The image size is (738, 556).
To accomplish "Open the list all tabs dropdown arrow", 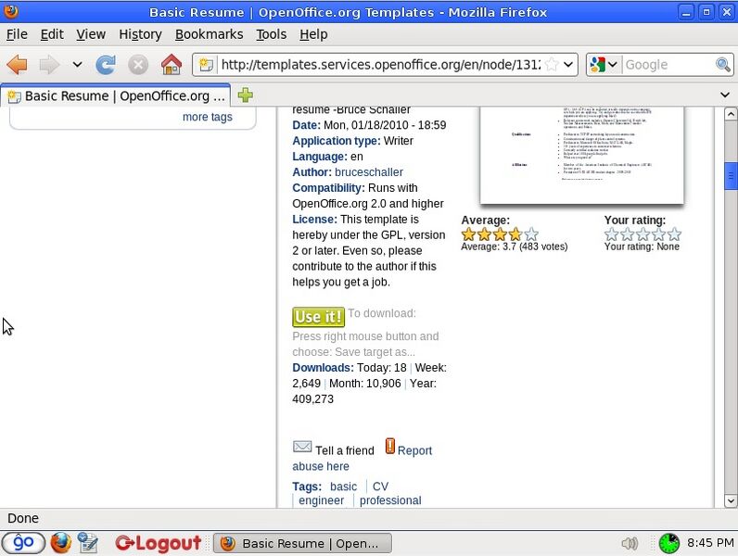I will [x=725, y=95].
